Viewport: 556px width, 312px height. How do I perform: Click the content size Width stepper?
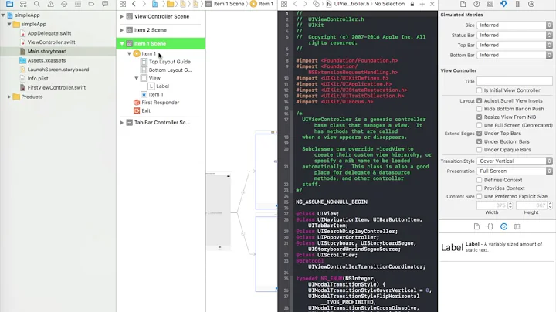tap(510, 205)
